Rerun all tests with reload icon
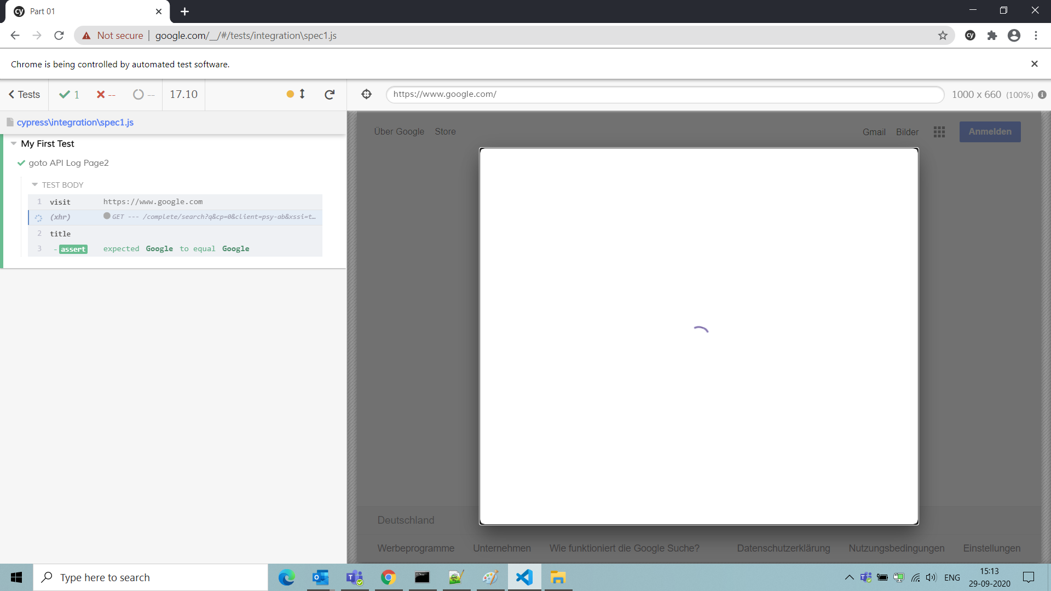Screen dimensions: 1051x591 pos(330,95)
